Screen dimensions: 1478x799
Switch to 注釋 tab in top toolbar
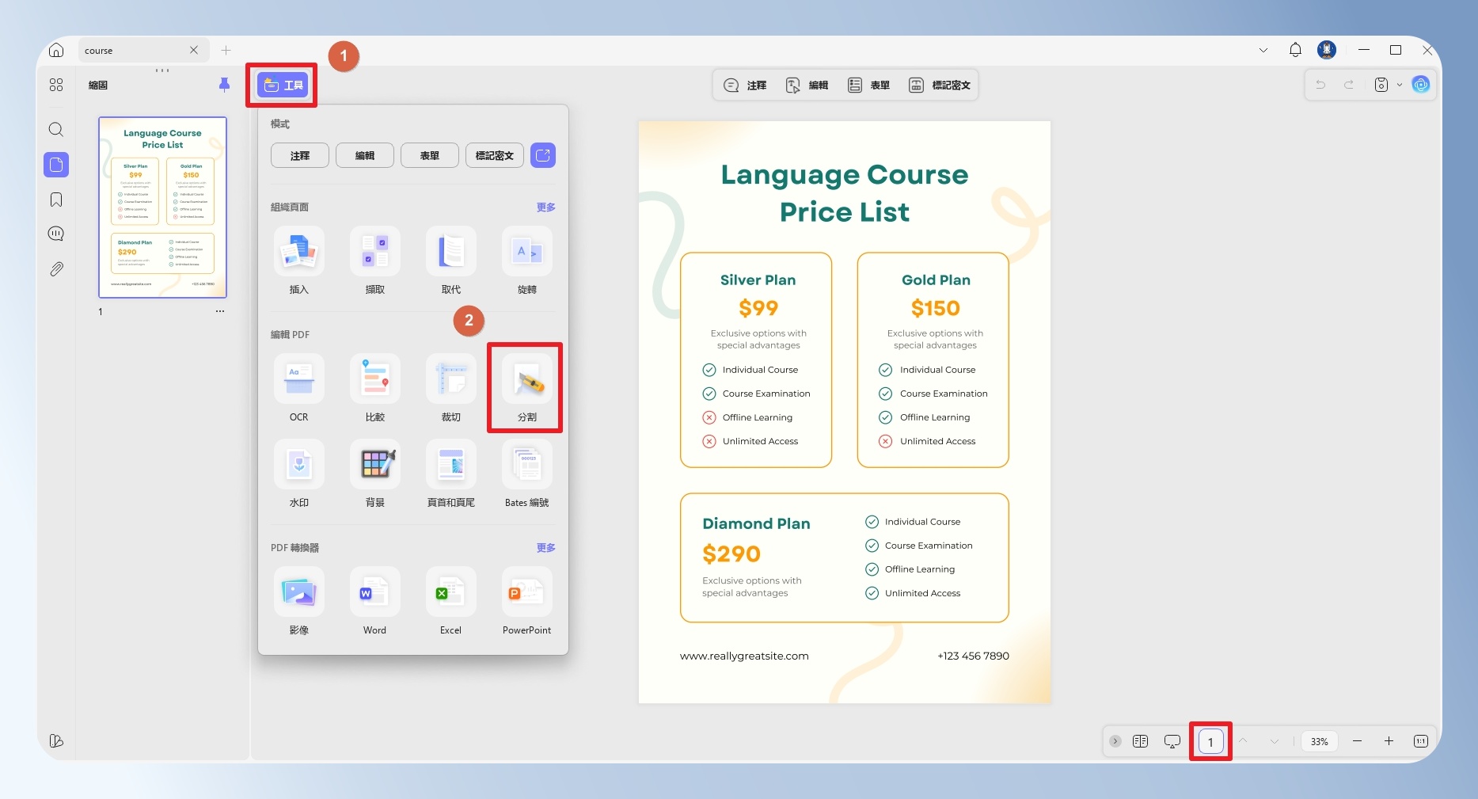[x=746, y=85]
